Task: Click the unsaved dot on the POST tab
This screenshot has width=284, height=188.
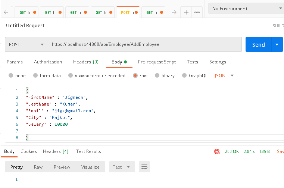Action: (136, 12)
